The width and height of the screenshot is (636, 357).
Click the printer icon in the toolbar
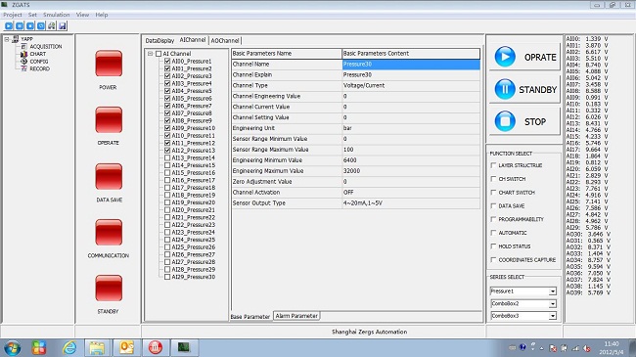pos(52,26)
